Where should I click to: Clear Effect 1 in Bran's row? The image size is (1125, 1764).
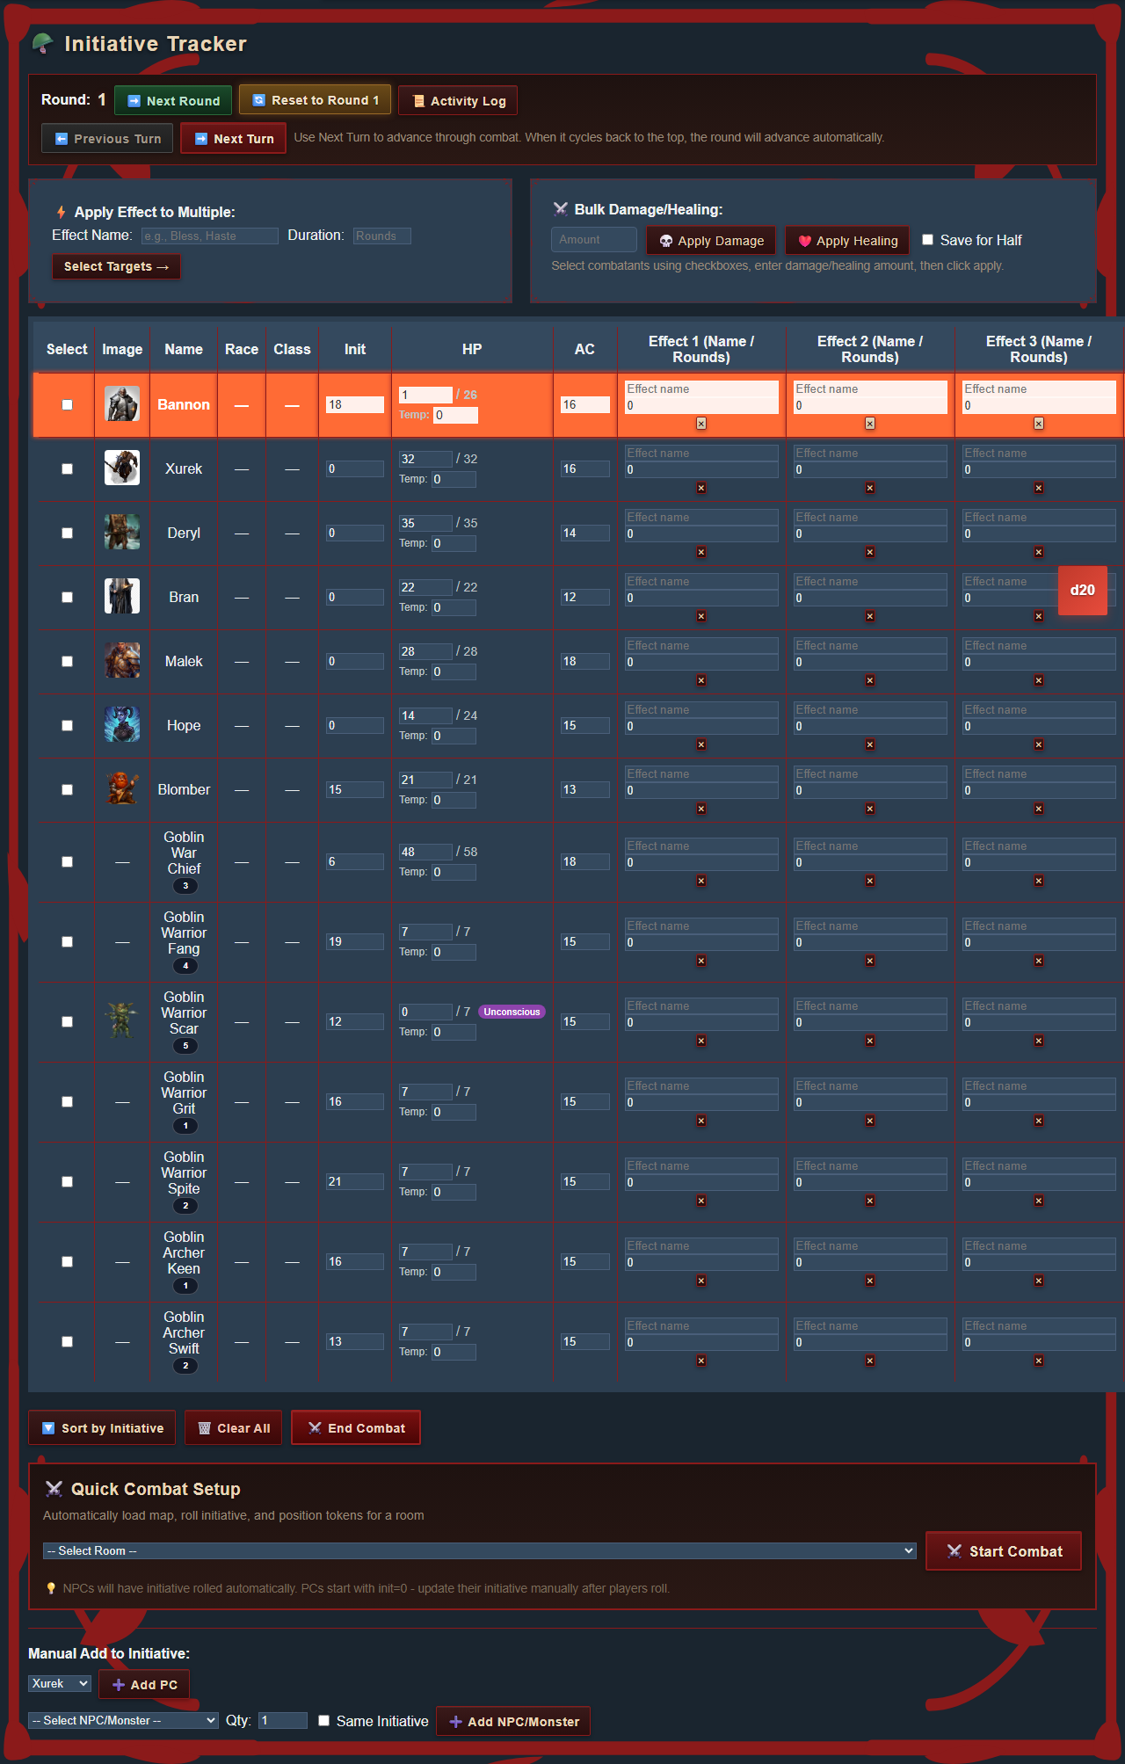point(701,616)
